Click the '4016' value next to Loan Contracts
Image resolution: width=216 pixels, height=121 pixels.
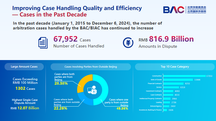pyautogui.click(x=177, y=95)
